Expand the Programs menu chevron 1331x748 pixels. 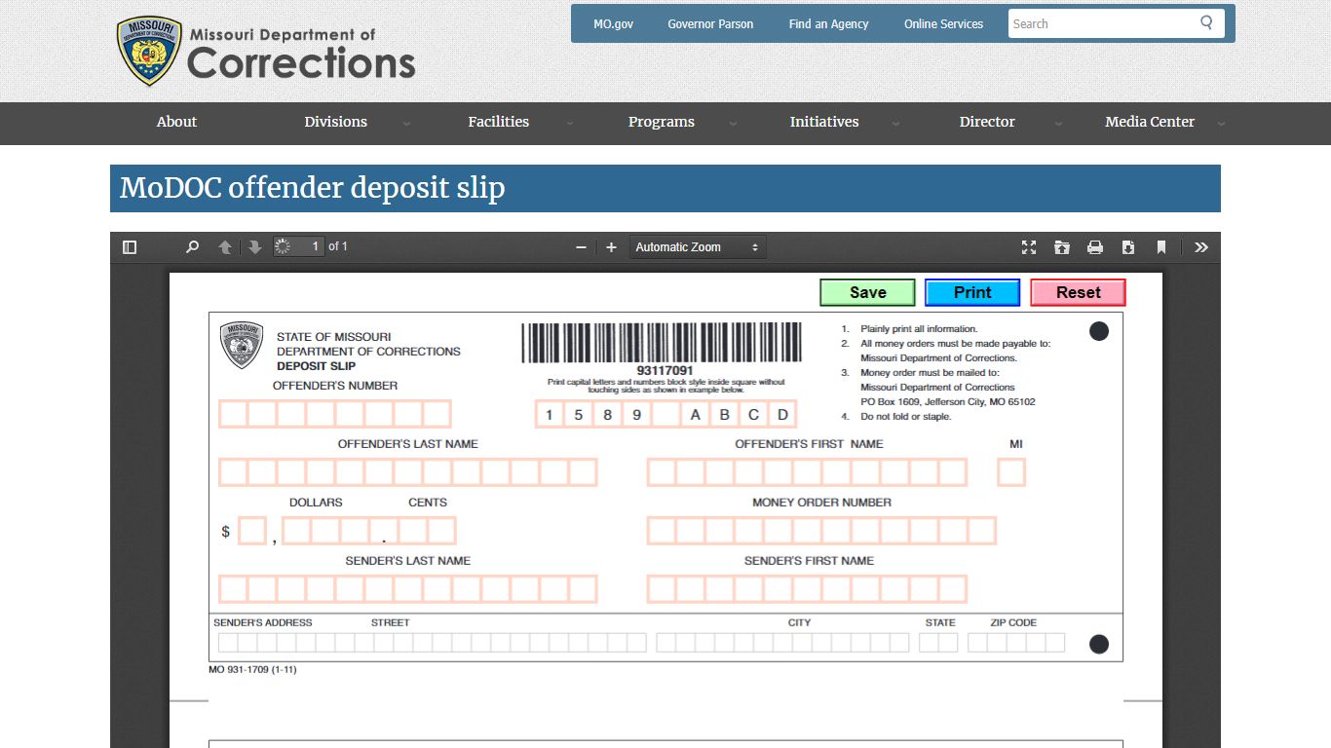733,124
